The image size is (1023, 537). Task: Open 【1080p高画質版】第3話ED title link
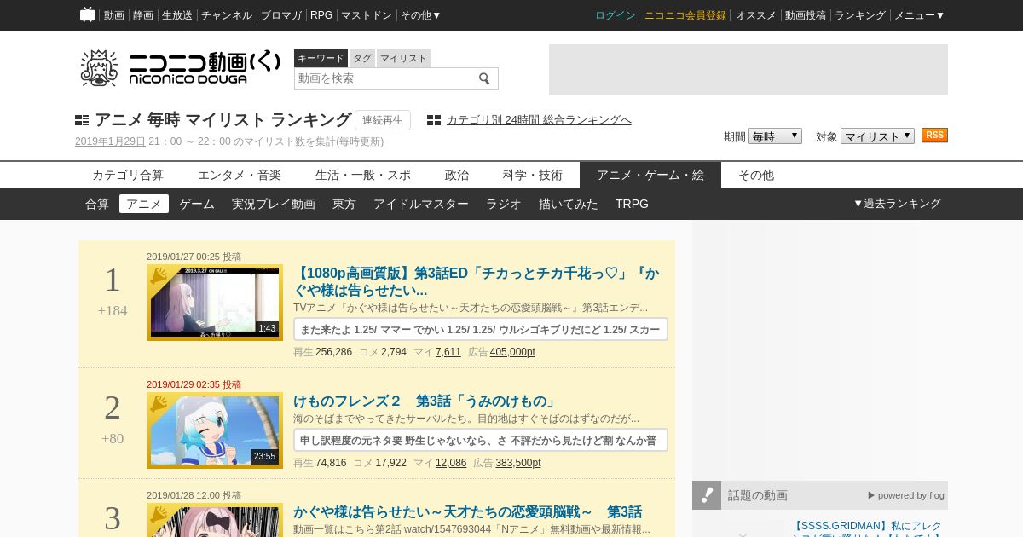click(x=477, y=282)
